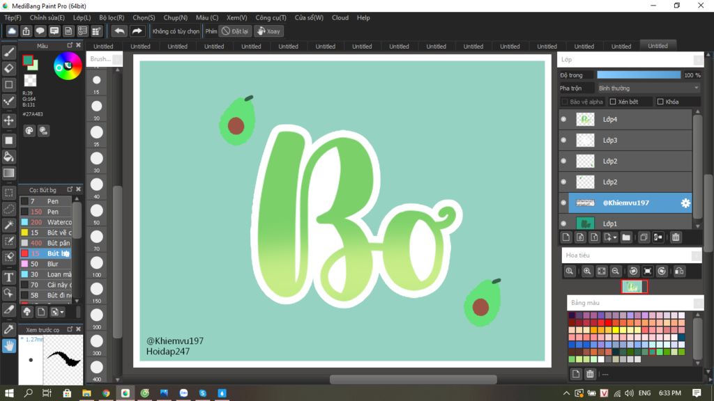714x401 pixels.
Task: Click the Đặt lại reset button
Action: pyautogui.click(x=235, y=31)
